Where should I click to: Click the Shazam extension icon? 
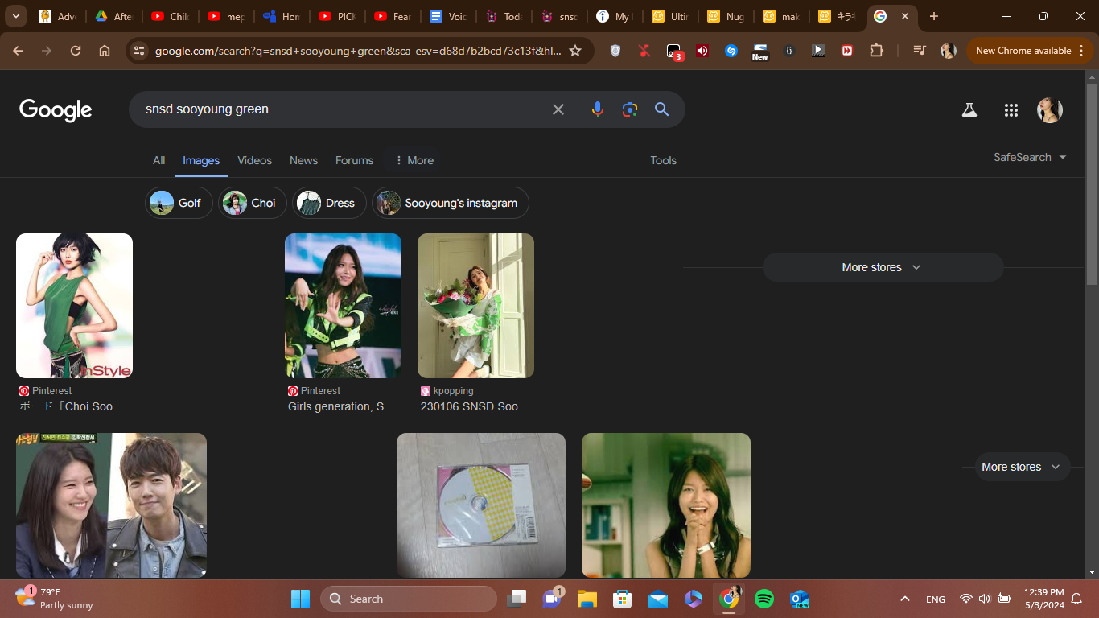(x=731, y=51)
